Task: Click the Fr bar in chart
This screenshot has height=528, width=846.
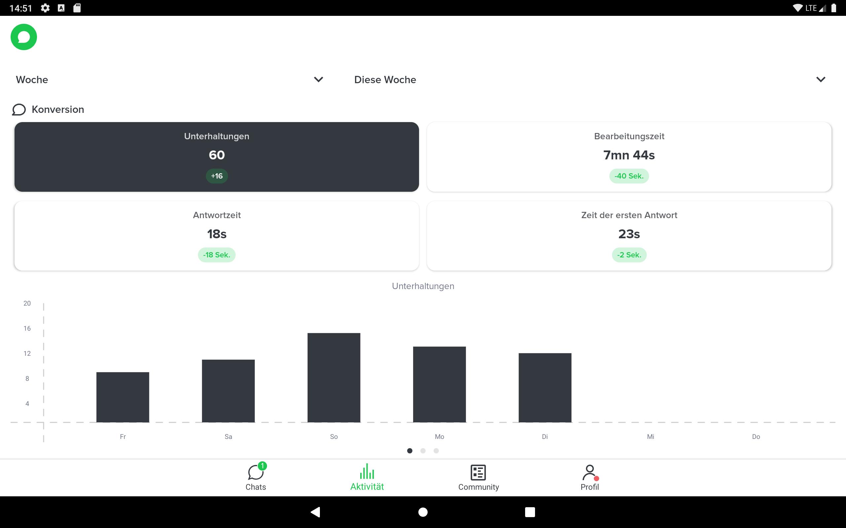Action: tap(123, 397)
